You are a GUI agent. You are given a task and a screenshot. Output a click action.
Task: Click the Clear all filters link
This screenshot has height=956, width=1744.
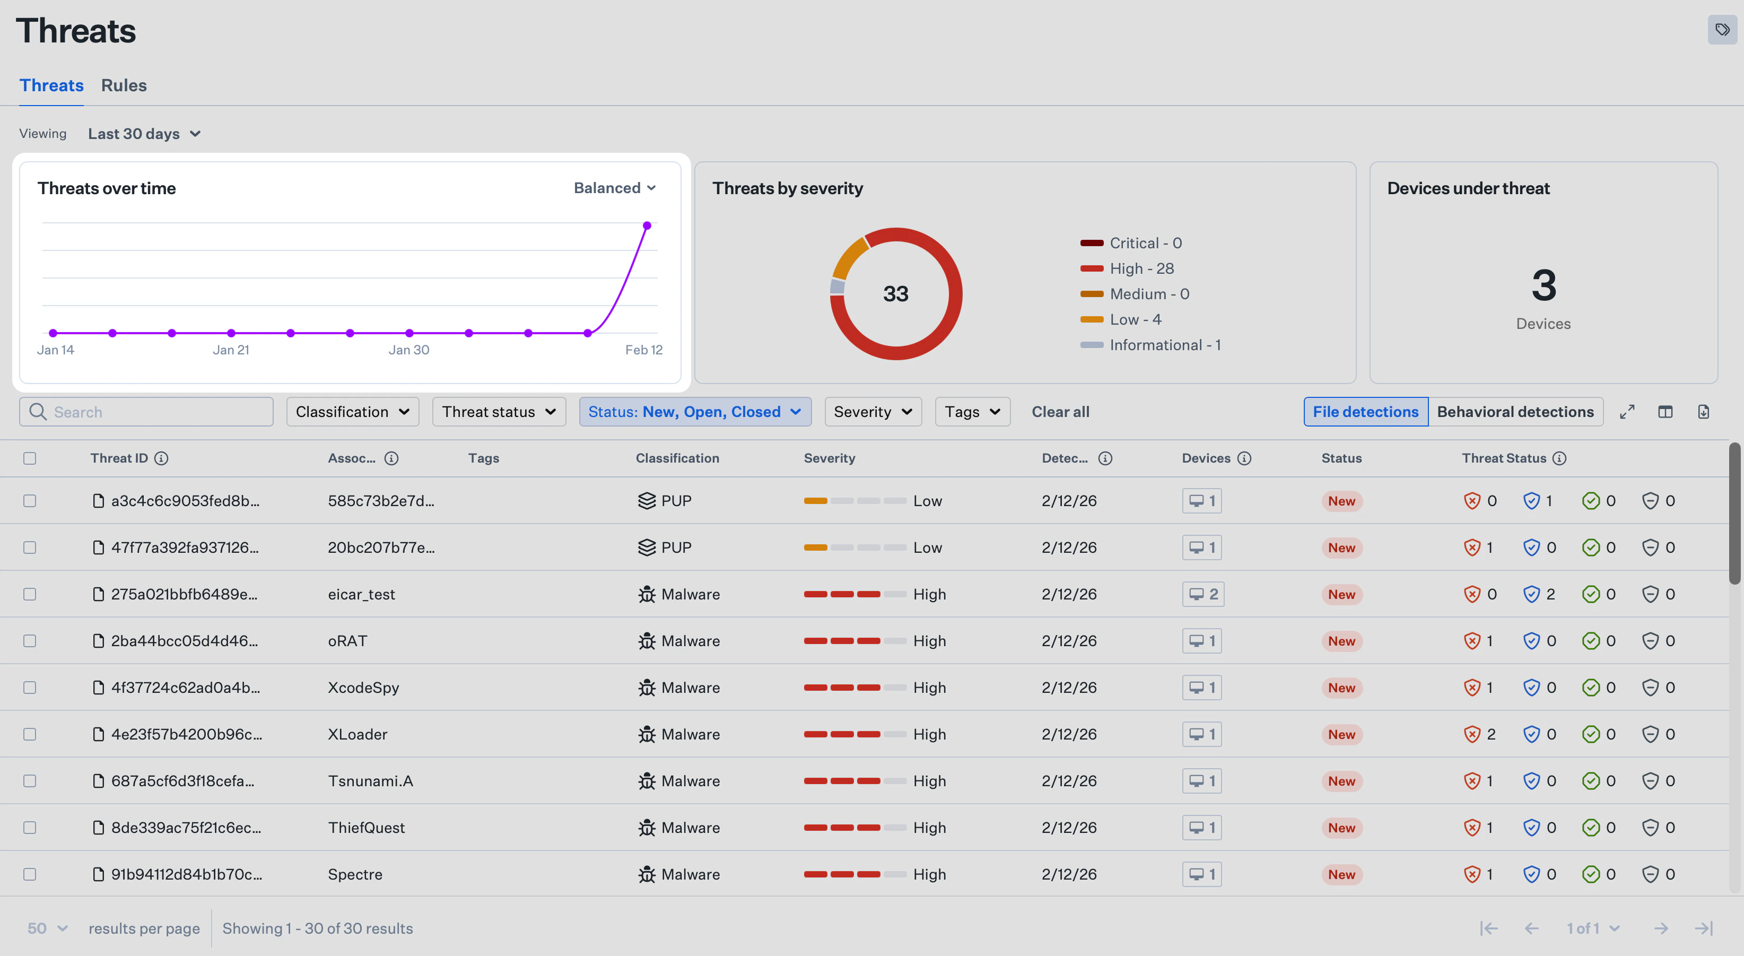pyautogui.click(x=1060, y=412)
